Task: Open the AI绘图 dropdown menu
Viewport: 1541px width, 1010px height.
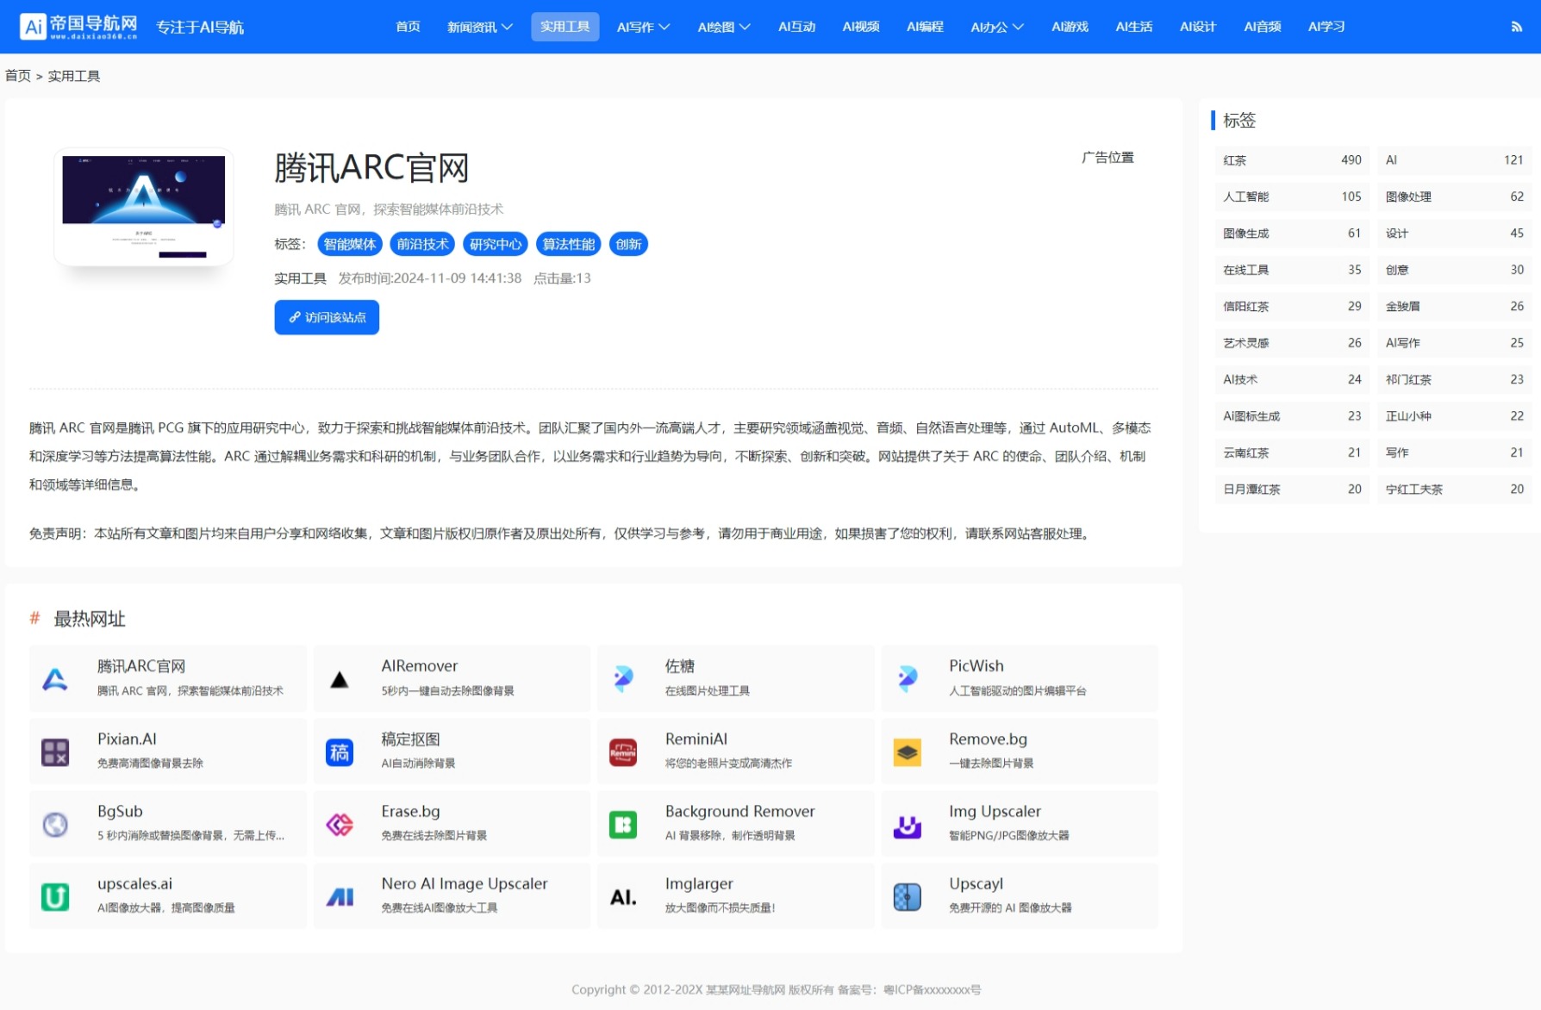Action: click(724, 27)
